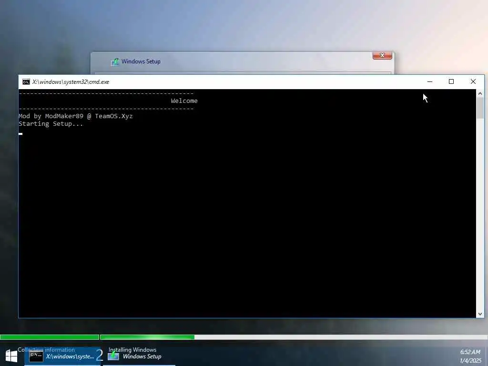The width and height of the screenshot is (488, 366).
Task: Click the 'Starting Setup...' line
Action: point(51,124)
